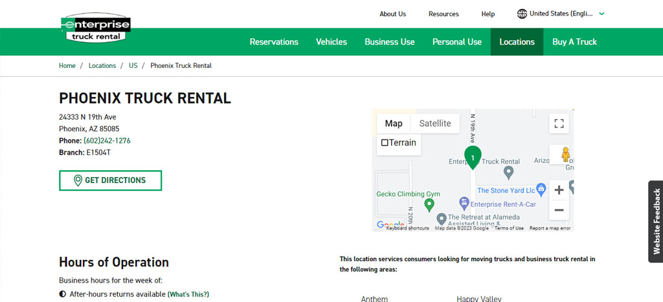Open the Buy A Truck menu

coord(575,42)
